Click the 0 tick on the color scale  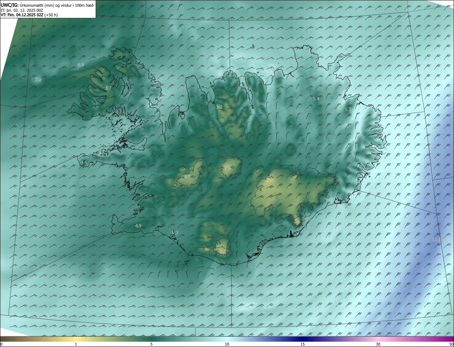[x=1, y=344]
